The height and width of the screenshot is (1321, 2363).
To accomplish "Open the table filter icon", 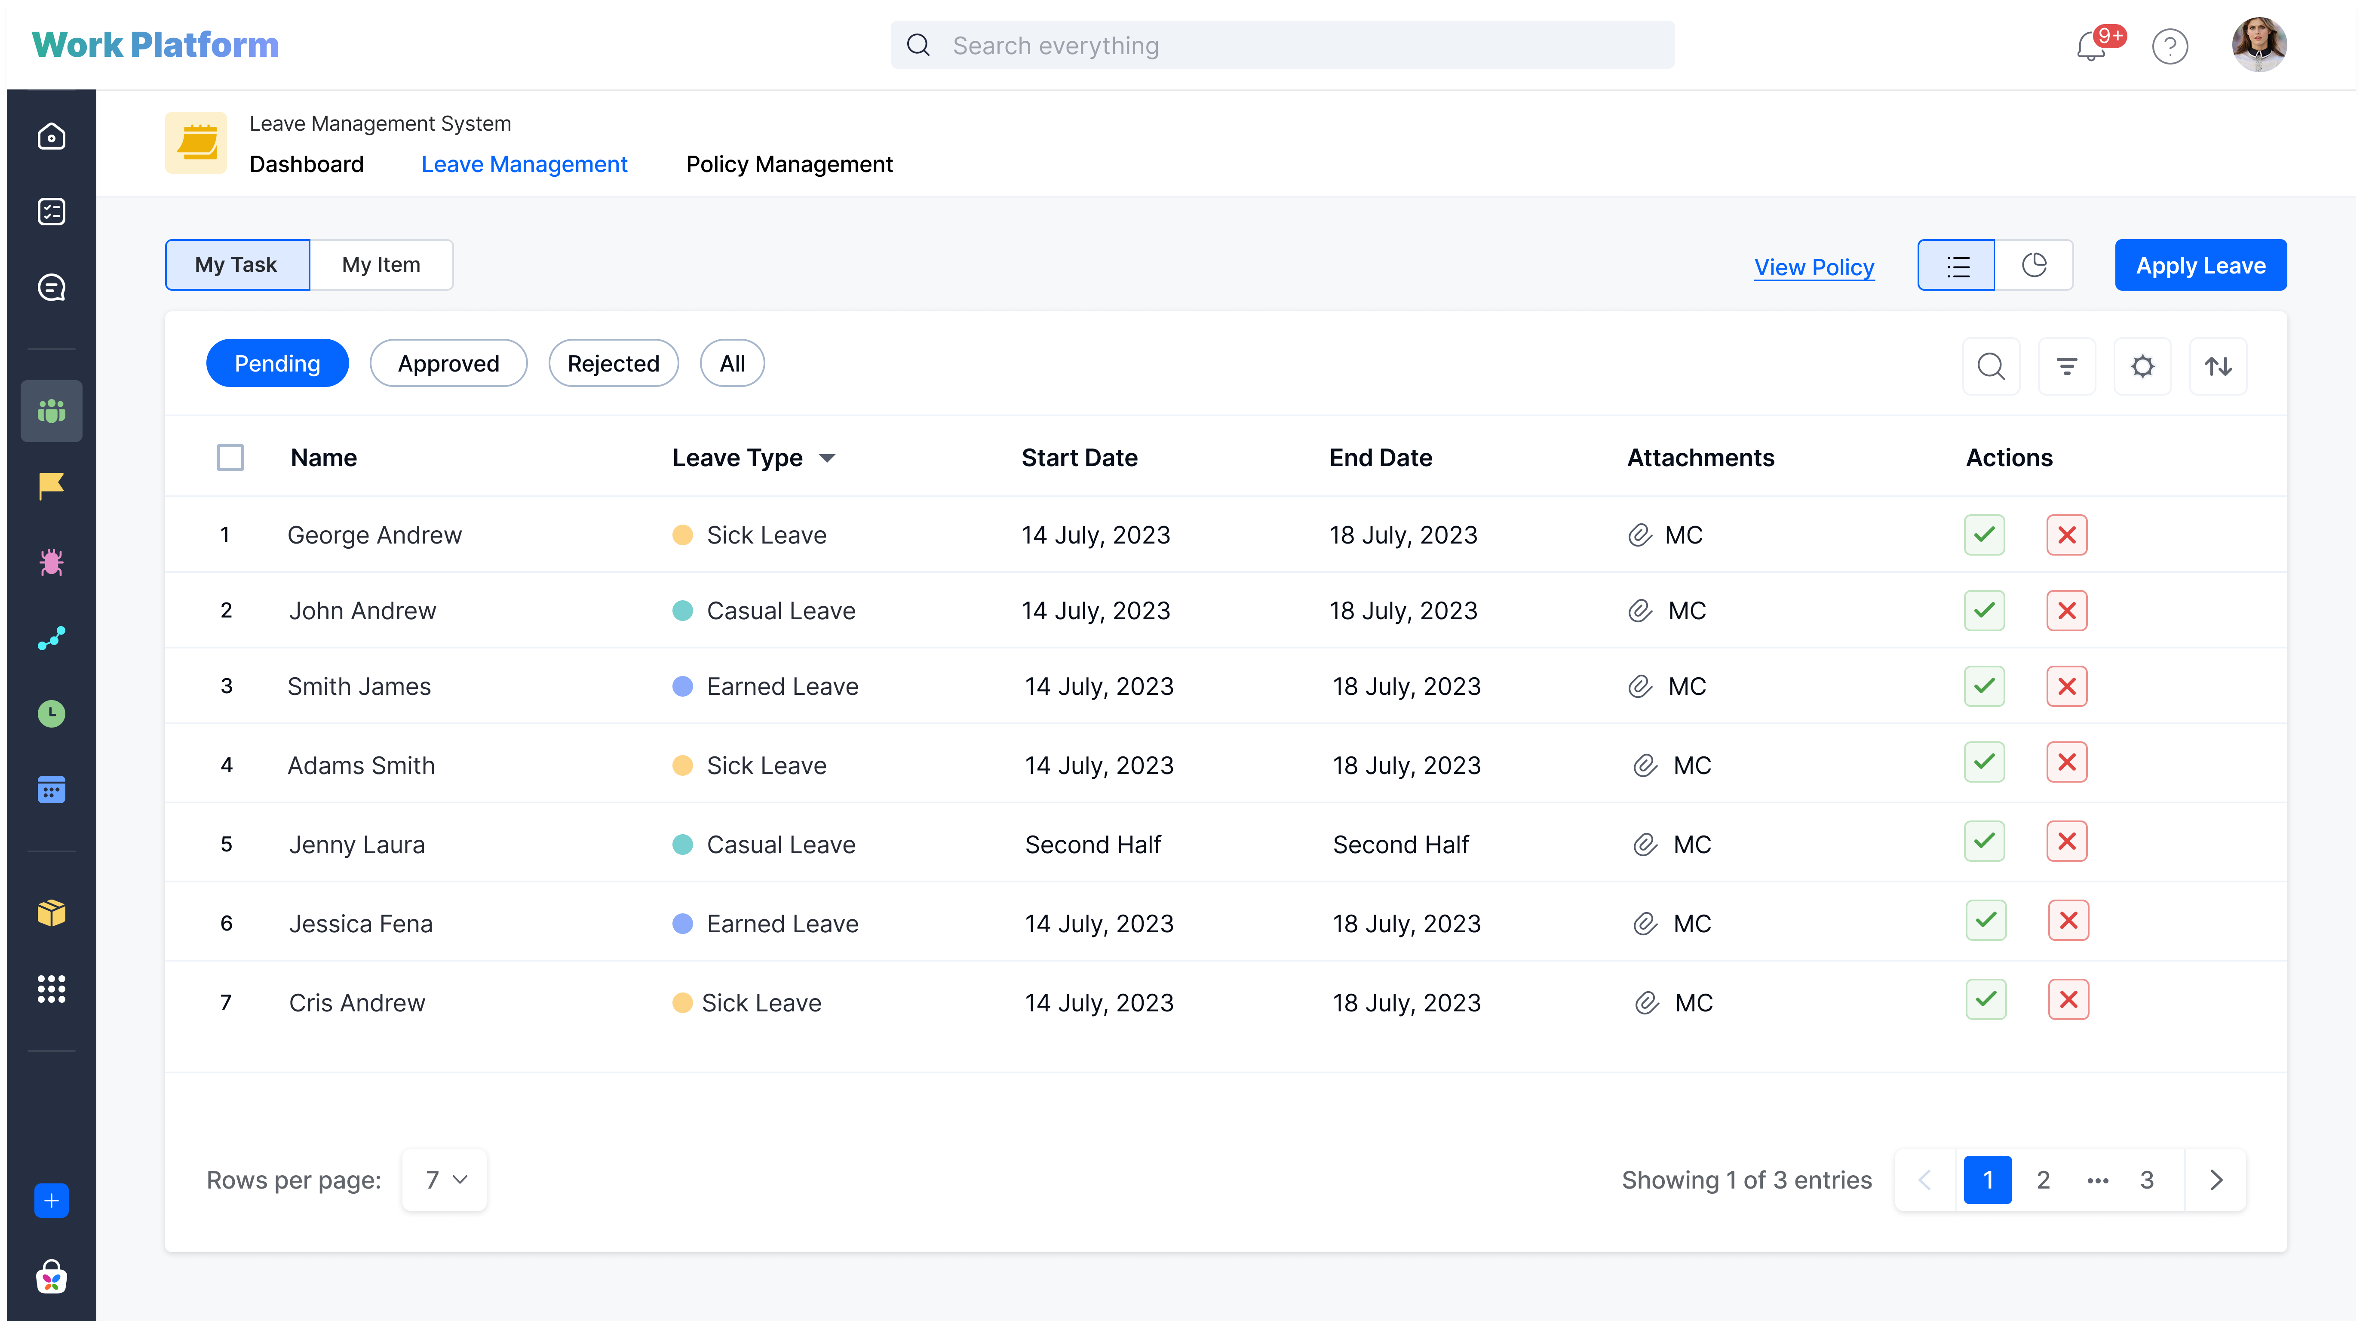I will click(x=2067, y=366).
